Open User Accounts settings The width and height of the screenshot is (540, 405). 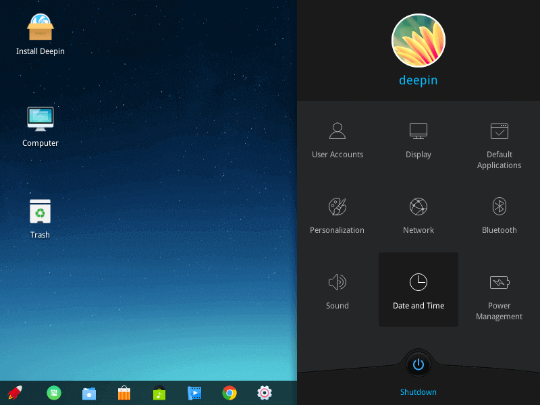(x=337, y=140)
